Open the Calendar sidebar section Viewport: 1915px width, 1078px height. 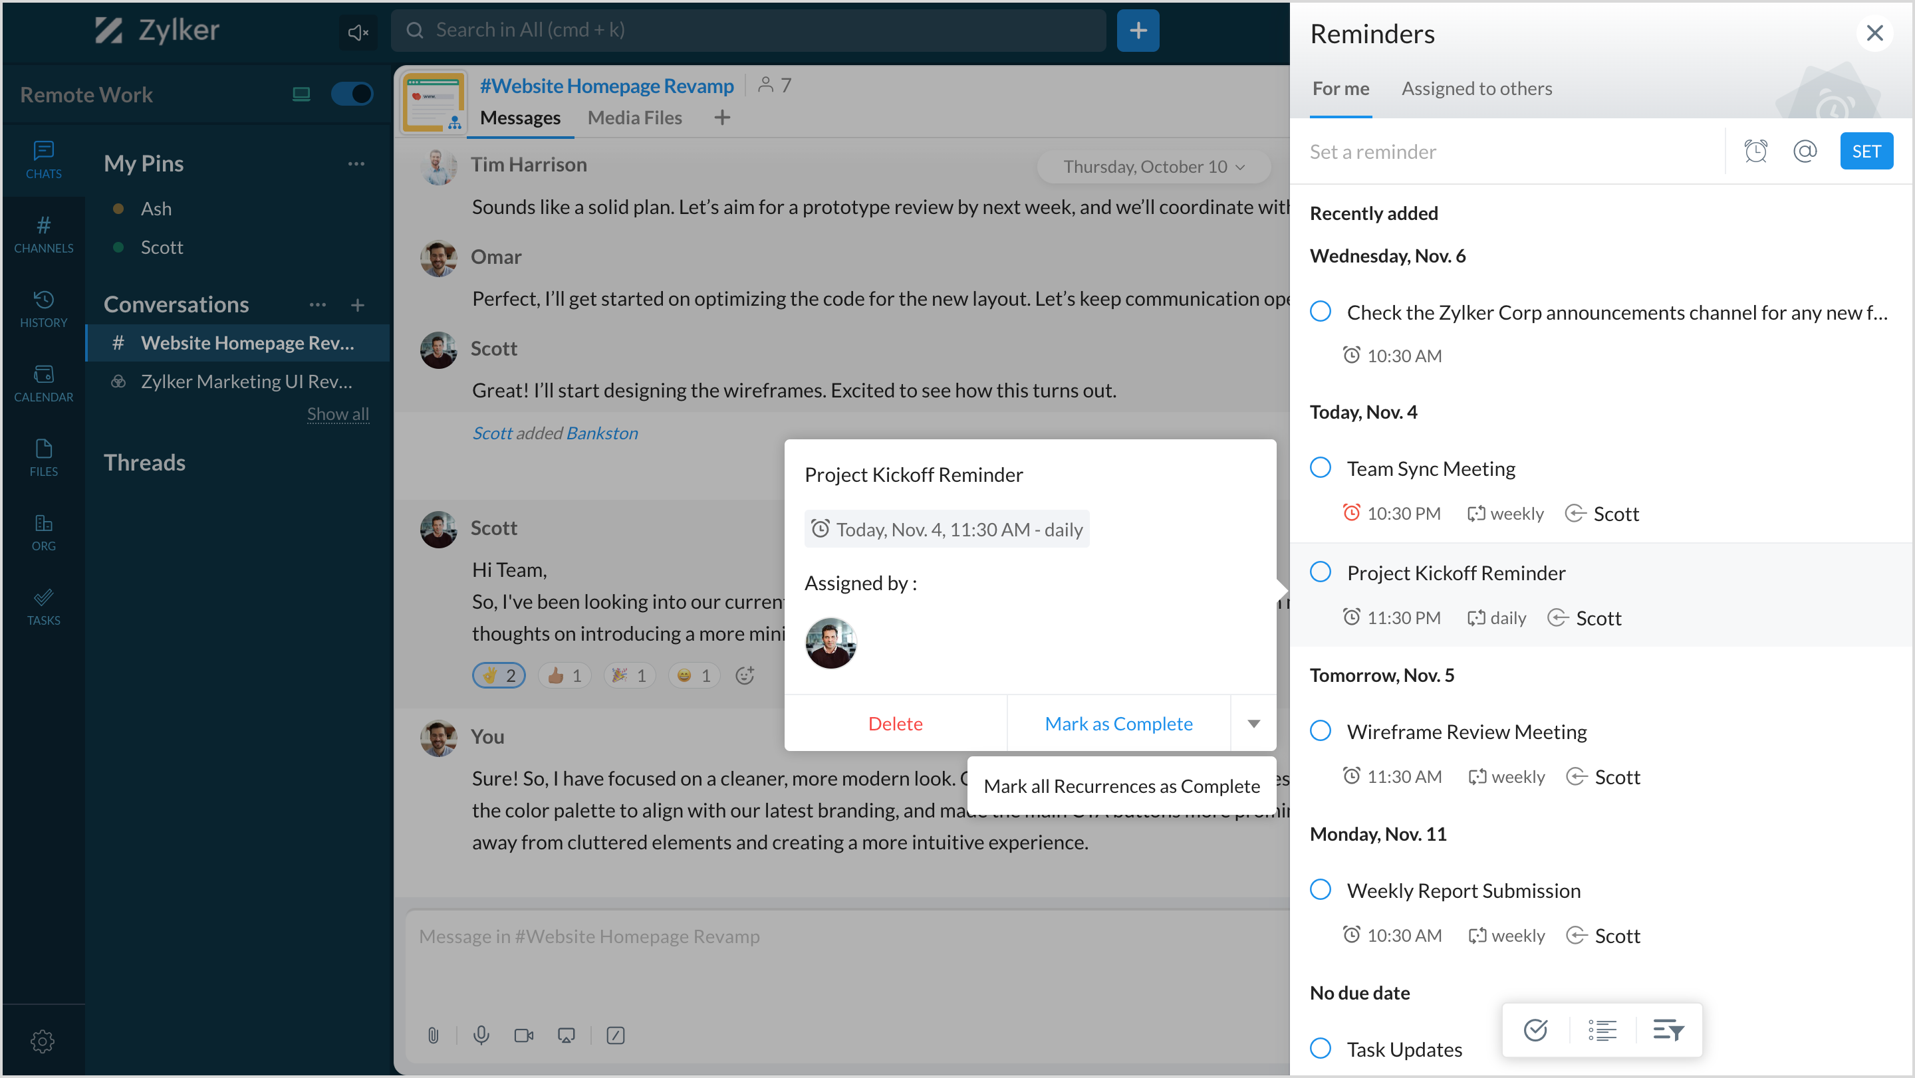tap(43, 383)
